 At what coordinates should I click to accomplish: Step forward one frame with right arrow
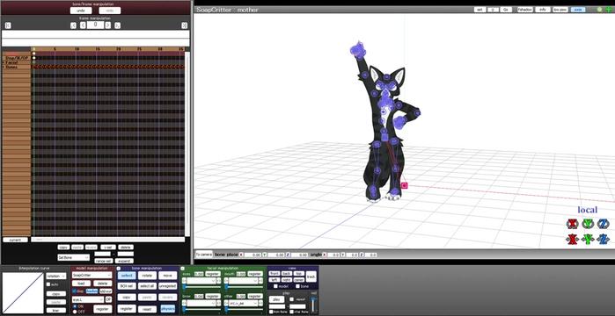pyautogui.click(x=108, y=25)
